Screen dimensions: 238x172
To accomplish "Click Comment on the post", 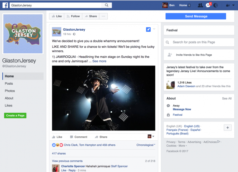I will (x=79, y=137).
